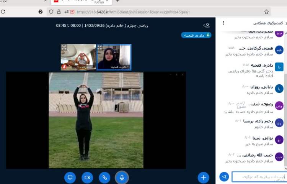Open site permissions icon in address bar

pos(66,12)
